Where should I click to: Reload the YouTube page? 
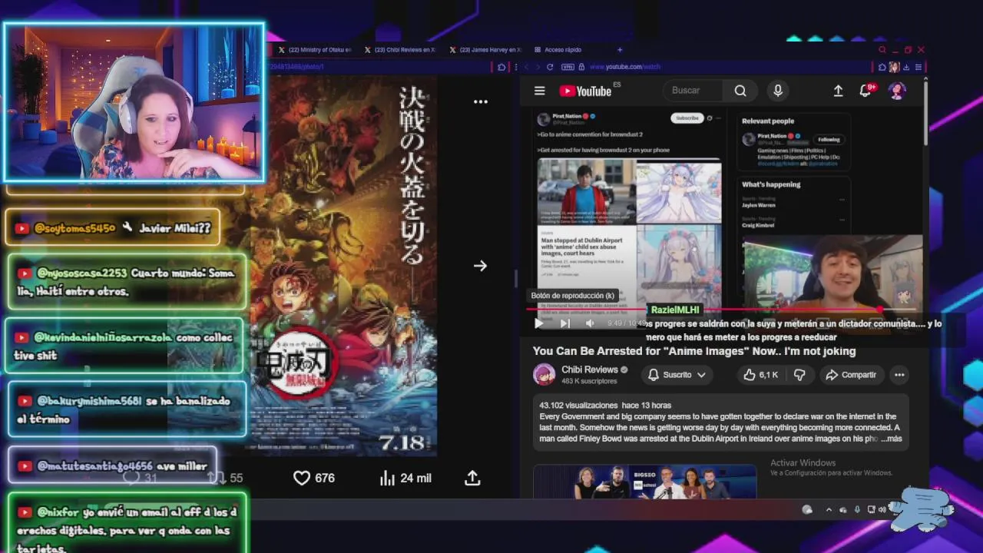tap(550, 67)
